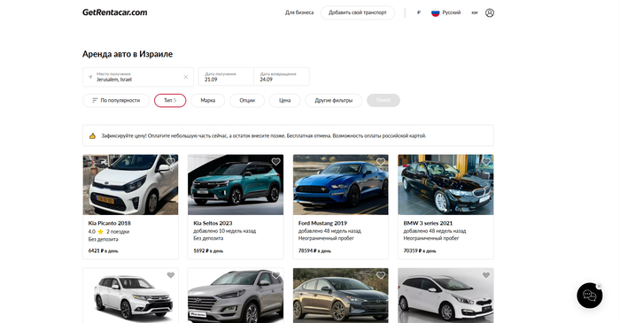Click Без депозита under Kia Picanto

104,239
